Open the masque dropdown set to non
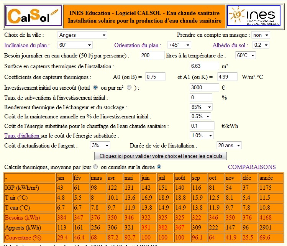Viewport: 287px width, 246px height. (x=261, y=35)
